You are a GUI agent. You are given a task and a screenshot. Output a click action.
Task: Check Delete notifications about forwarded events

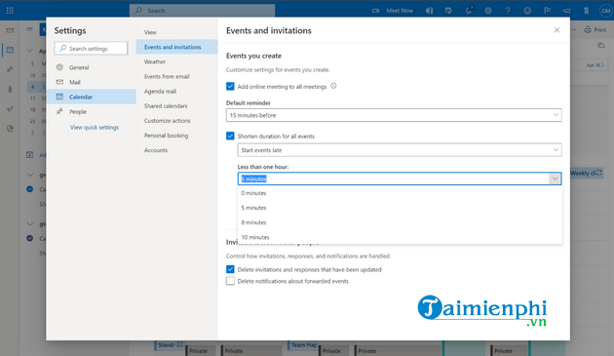(230, 281)
